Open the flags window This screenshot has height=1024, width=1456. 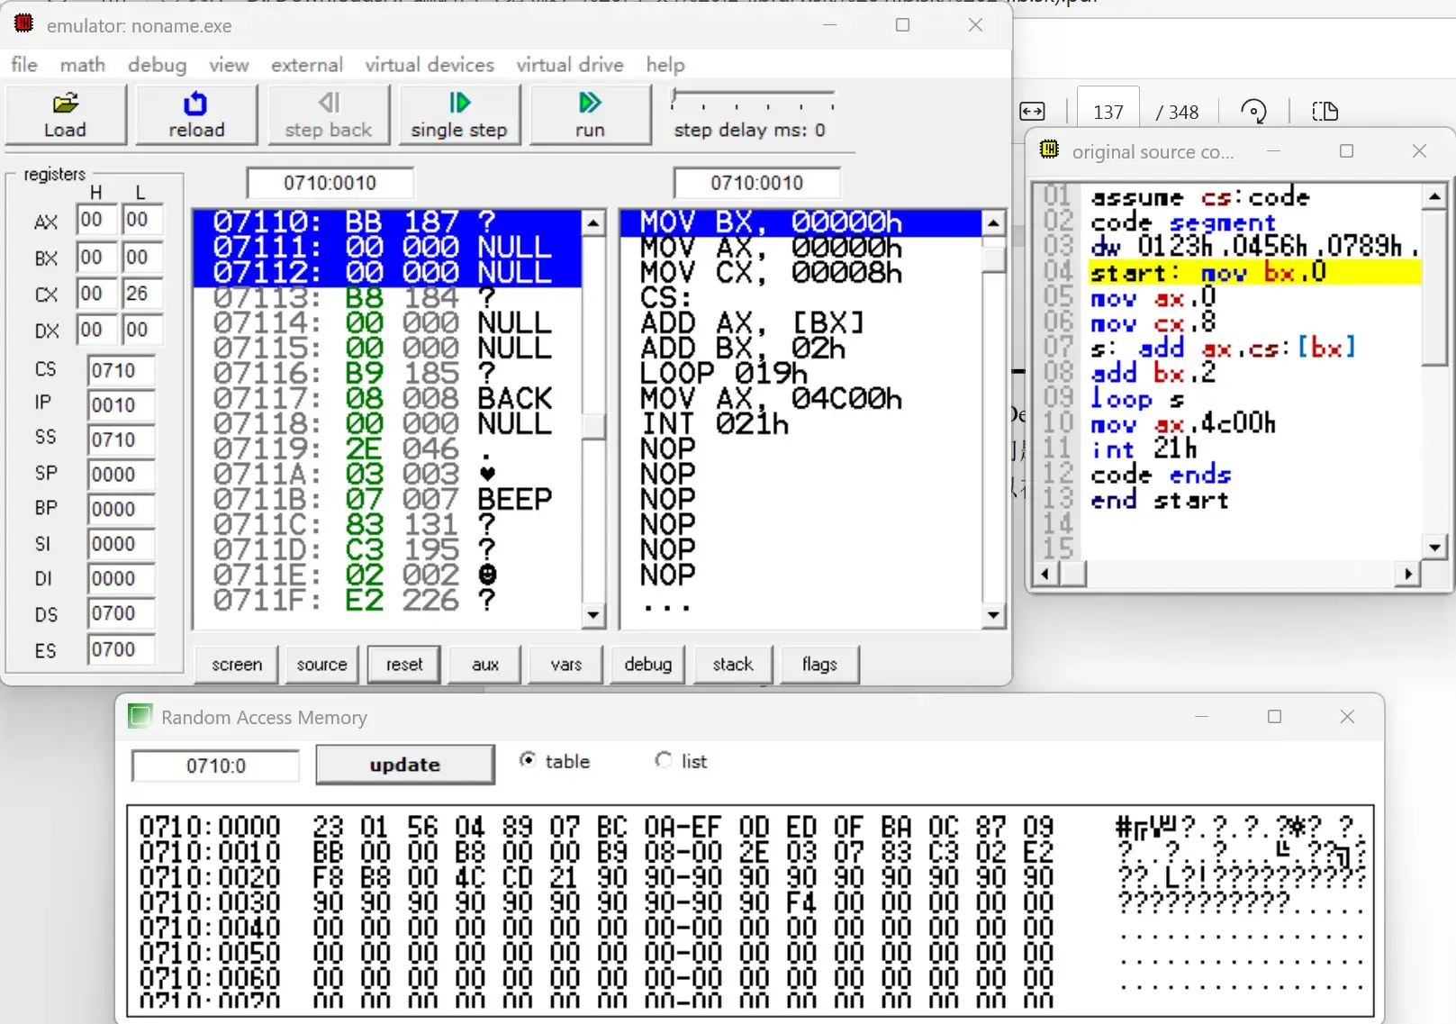point(819,665)
